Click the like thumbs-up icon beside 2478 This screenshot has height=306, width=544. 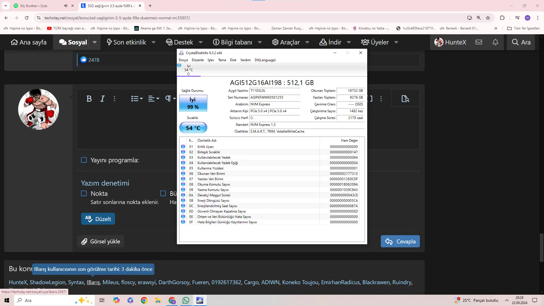[x=84, y=60]
